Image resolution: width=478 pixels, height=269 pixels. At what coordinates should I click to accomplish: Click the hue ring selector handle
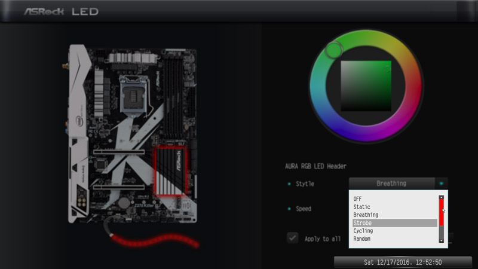coord(334,50)
